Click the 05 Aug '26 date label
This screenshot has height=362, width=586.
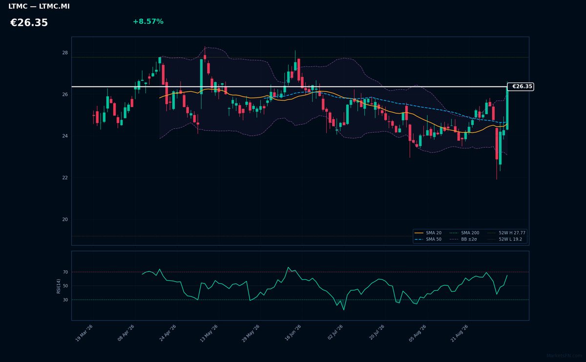pos(418,333)
